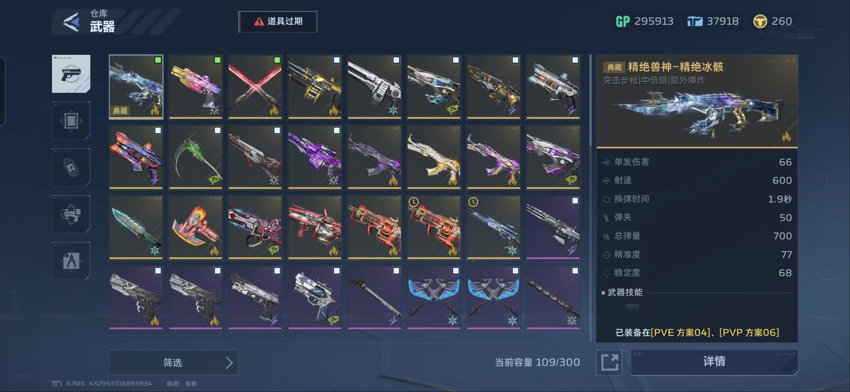Click the 详情 details button
This screenshot has height=392, width=850.
(x=714, y=362)
